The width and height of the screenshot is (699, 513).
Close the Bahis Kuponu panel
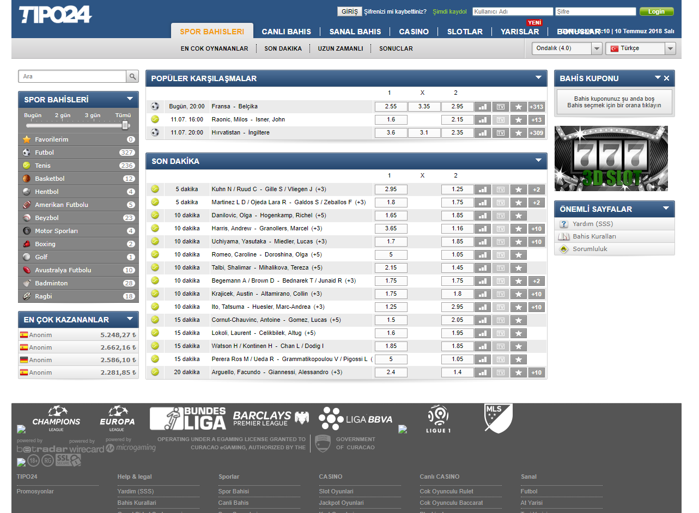click(666, 78)
